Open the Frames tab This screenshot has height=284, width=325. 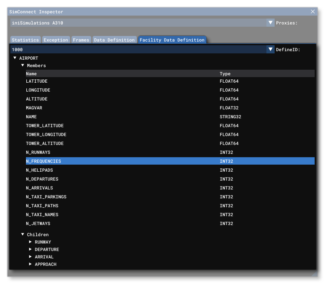pyautogui.click(x=81, y=40)
